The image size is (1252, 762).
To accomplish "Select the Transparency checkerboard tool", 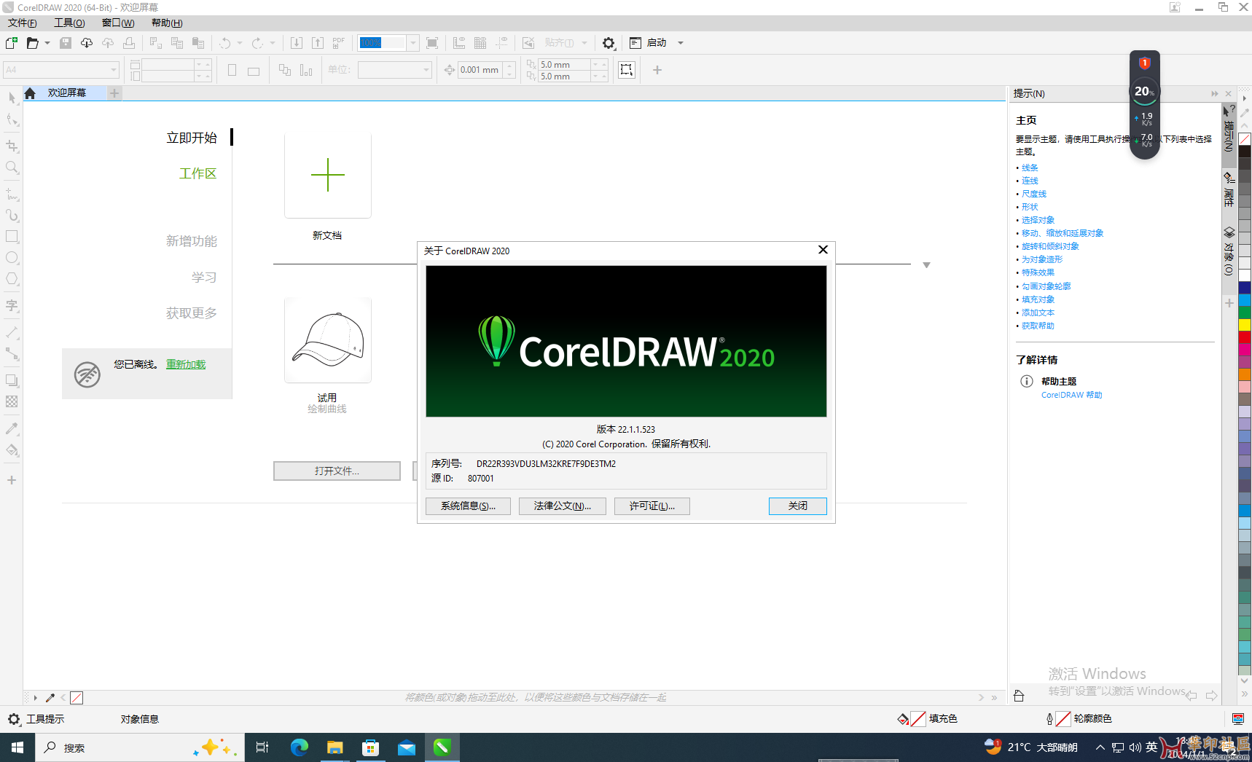I will pyautogui.click(x=12, y=401).
